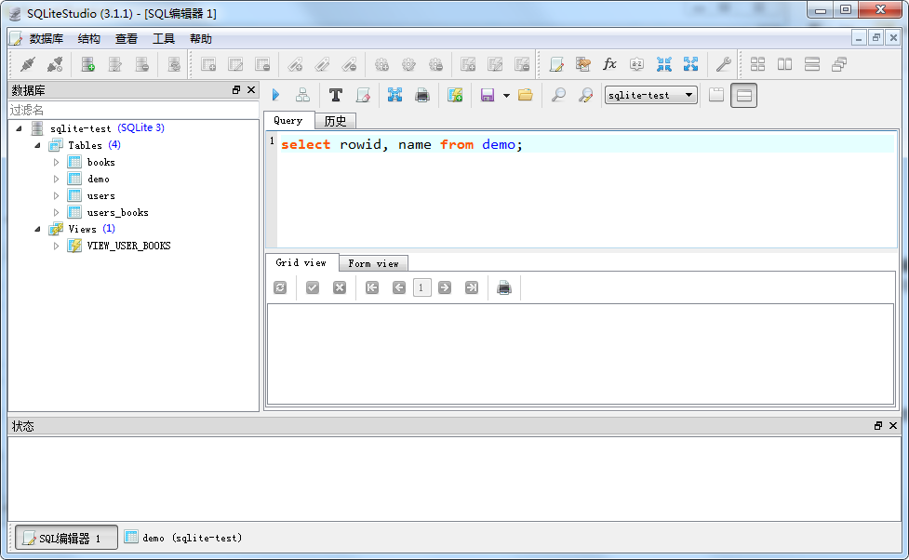Open the 工具 menu
The width and height of the screenshot is (909, 560).
pos(164,39)
